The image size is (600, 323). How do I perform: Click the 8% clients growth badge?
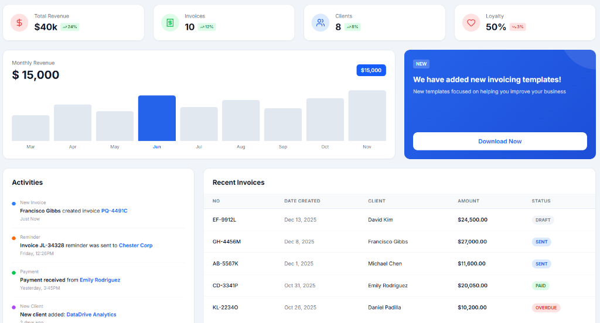tap(352, 27)
